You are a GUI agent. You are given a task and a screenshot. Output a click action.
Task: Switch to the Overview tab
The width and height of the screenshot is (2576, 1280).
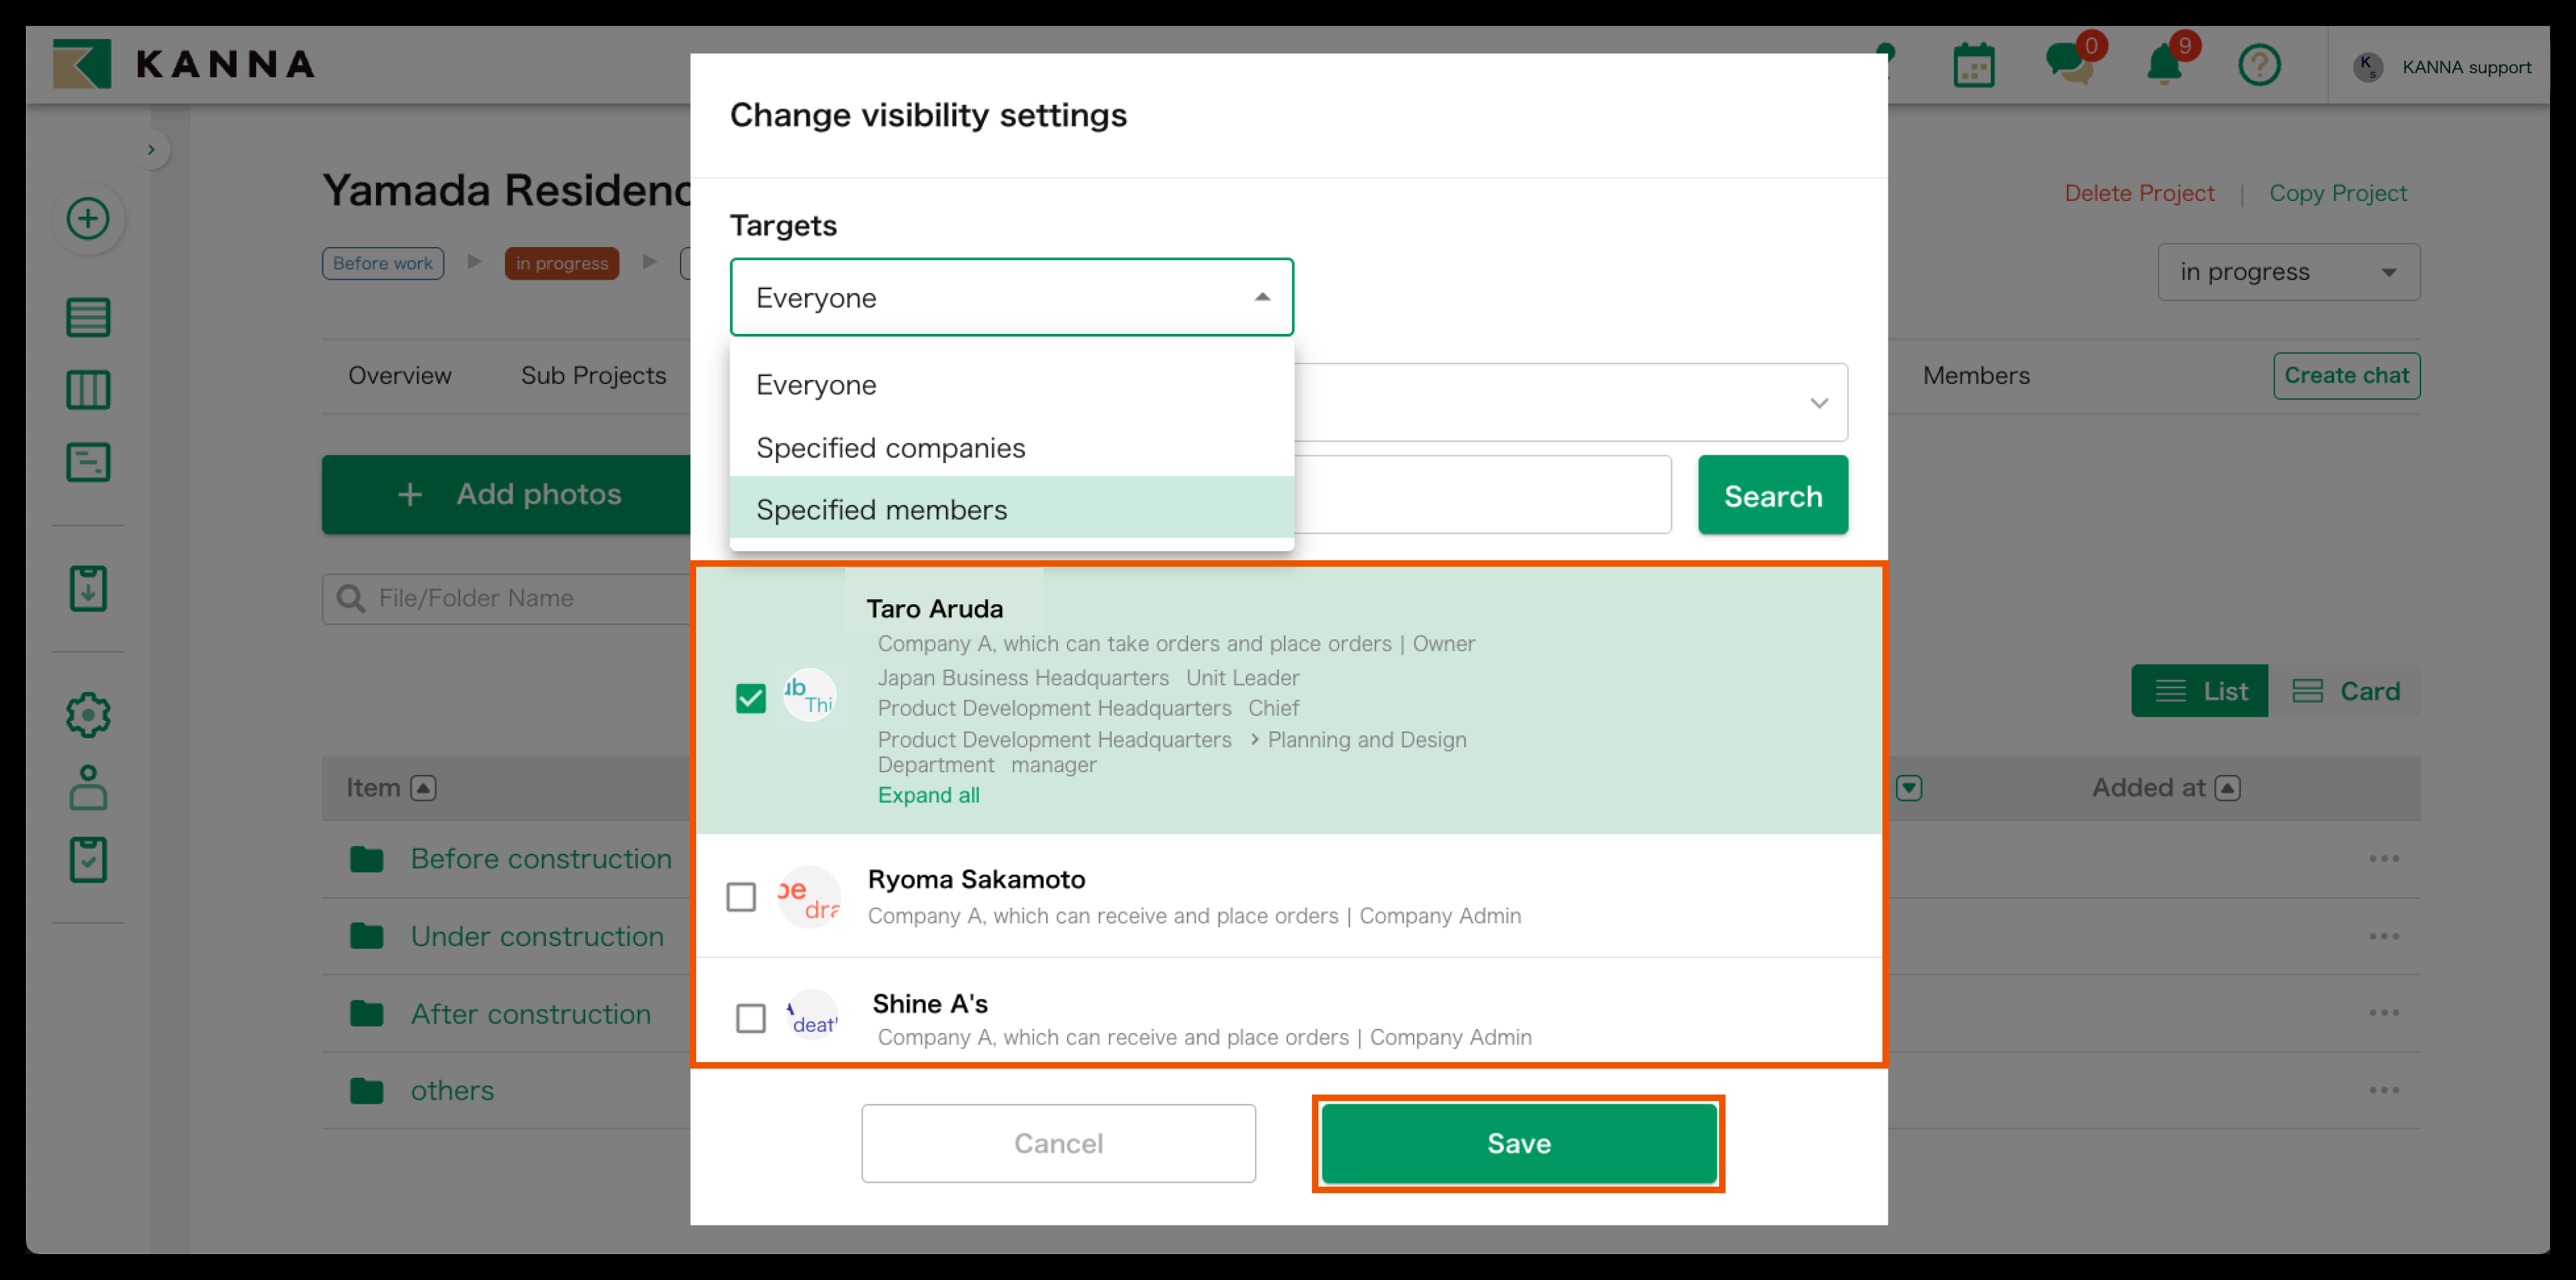point(399,375)
